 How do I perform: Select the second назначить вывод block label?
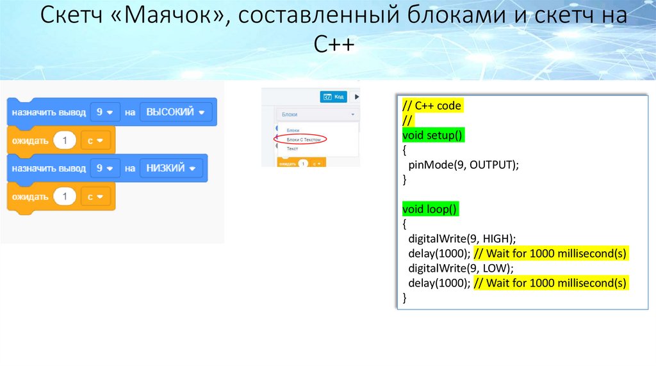coord(49,168)
